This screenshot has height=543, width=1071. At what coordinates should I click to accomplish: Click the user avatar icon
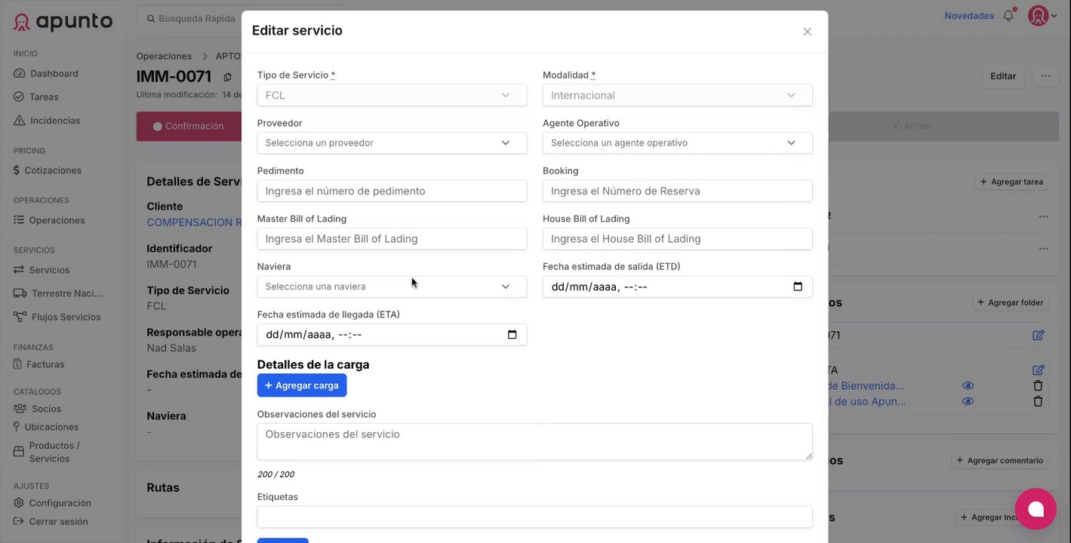(x=1039, y=16)
